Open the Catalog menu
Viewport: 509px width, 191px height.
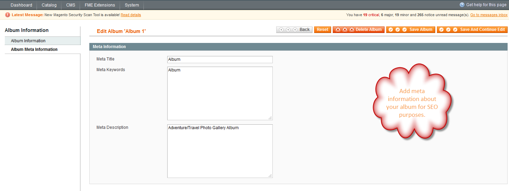(x=49, y=5)
